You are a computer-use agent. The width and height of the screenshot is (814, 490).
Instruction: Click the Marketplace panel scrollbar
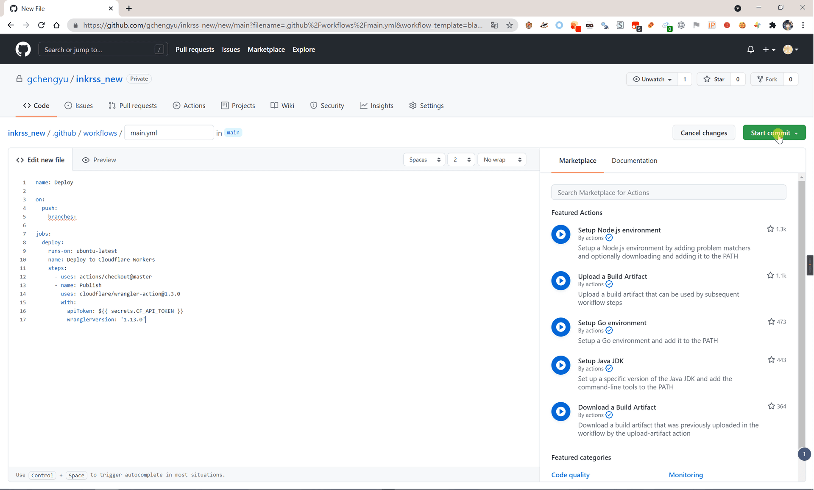[801, 314]
